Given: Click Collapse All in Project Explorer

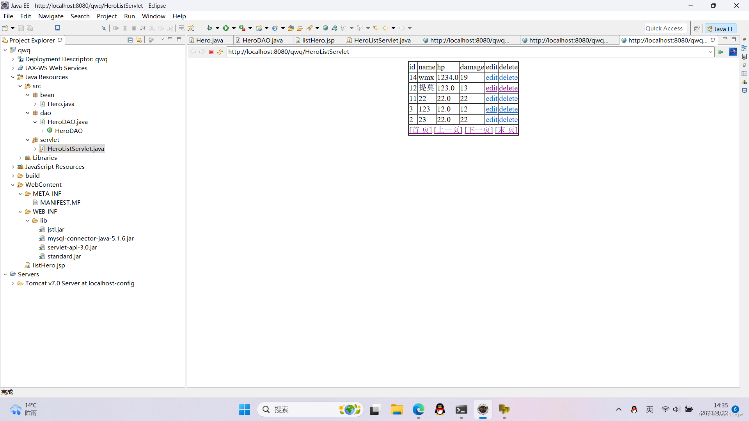Looking at the screenshot, I should pyautogui.click(x=130, y=40).
